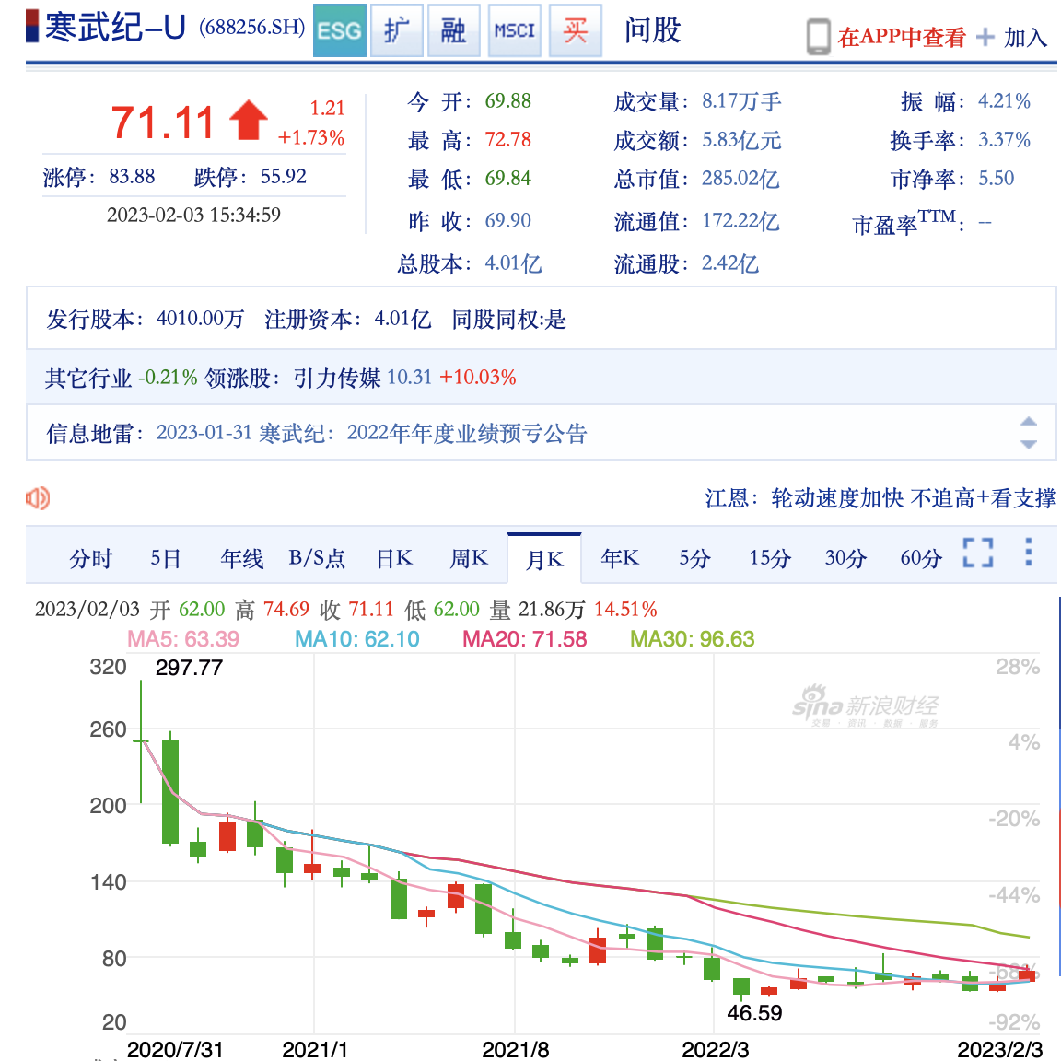Click the 297.77 high price label

coord(189,668)
